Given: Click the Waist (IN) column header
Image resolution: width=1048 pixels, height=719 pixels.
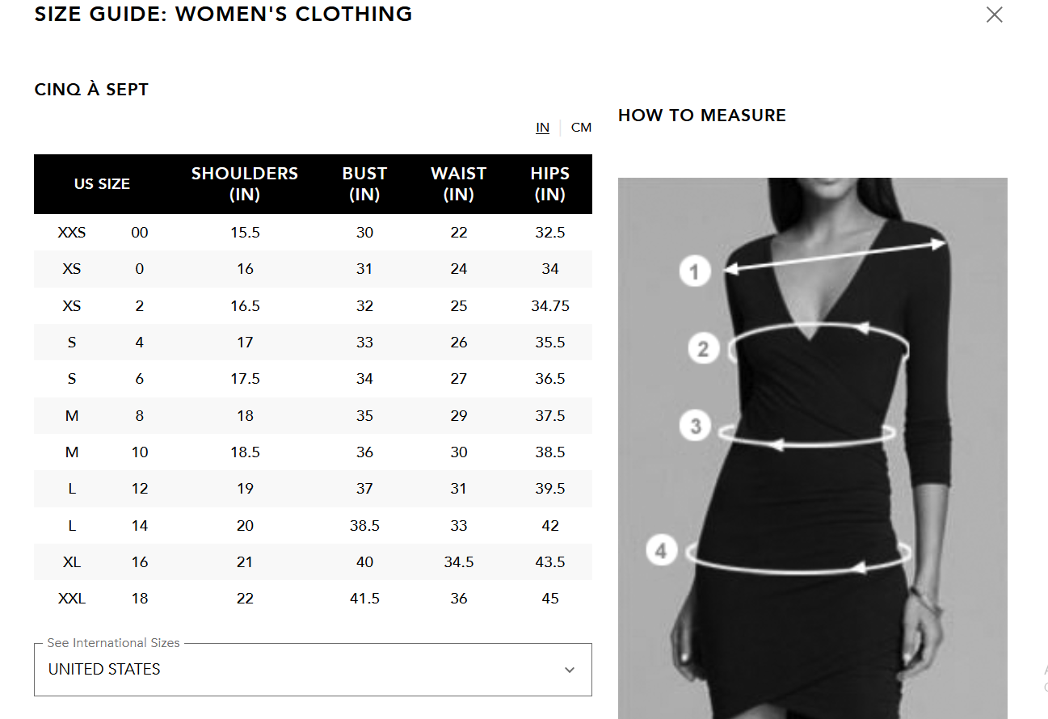Looking at the screenshot, I should 458,184.
